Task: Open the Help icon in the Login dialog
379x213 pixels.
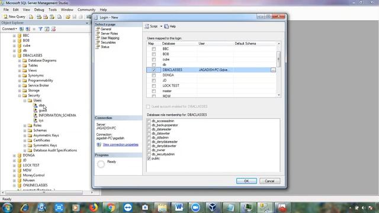Action: pos(166,26)
